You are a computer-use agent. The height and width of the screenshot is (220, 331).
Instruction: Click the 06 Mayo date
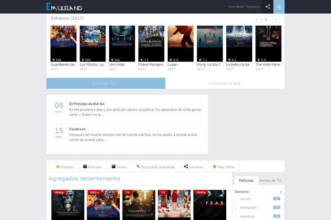(x=59, y=107)
